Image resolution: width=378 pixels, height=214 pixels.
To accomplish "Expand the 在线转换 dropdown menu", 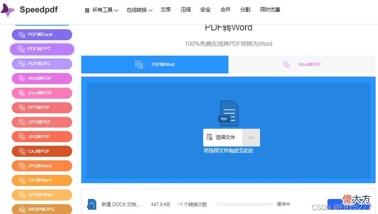I will tap(140, 10).
